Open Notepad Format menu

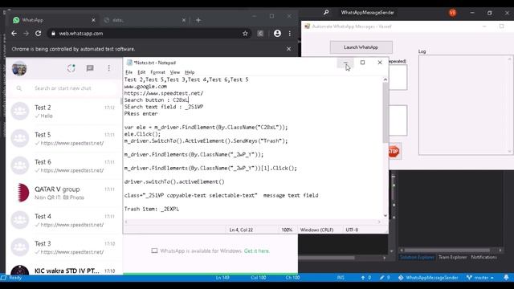point(157,72)
